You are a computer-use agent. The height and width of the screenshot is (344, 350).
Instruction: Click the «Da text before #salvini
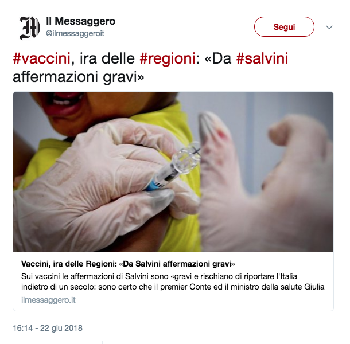tap(218, 58)
